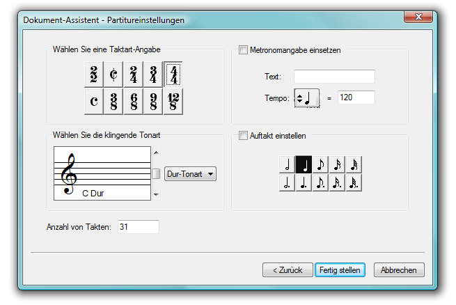Select the 3/4 time signature
456x305 pixels.
(x=153, y=75)
